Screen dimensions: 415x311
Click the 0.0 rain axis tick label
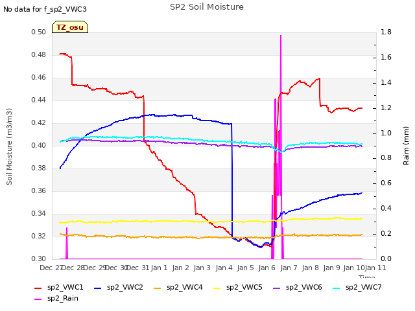(386, 259)
